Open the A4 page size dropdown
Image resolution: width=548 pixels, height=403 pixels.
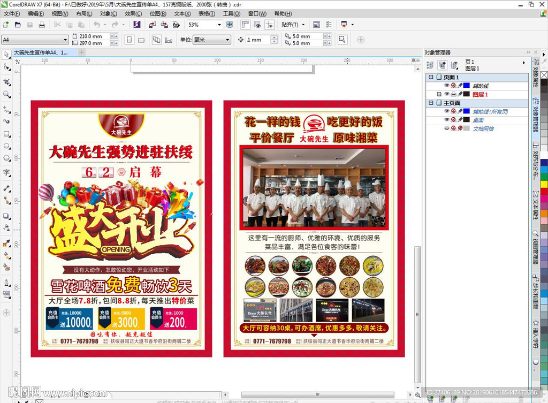[65, 40]
